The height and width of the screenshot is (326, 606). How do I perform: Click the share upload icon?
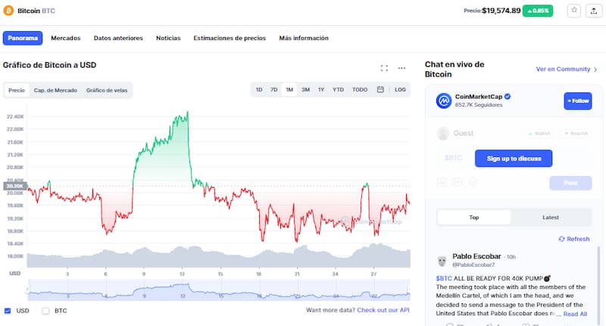tap(592, 11)
